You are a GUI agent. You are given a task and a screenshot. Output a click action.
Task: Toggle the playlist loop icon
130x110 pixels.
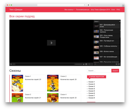[95, 64]
